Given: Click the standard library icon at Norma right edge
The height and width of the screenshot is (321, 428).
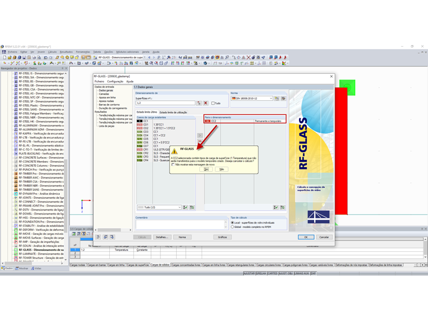Looking at the screenshot, I should pyautogui.click(x=283, y=98).
